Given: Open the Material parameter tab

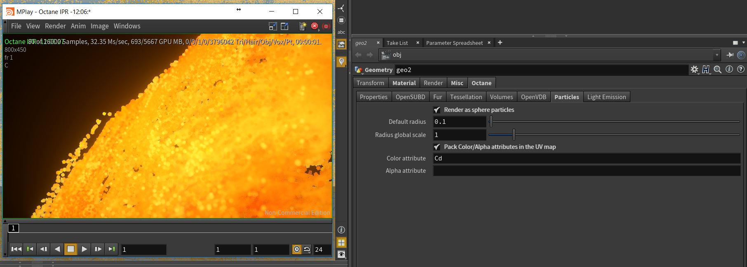Looking at the screenshot, I should (x=404, y=83).
